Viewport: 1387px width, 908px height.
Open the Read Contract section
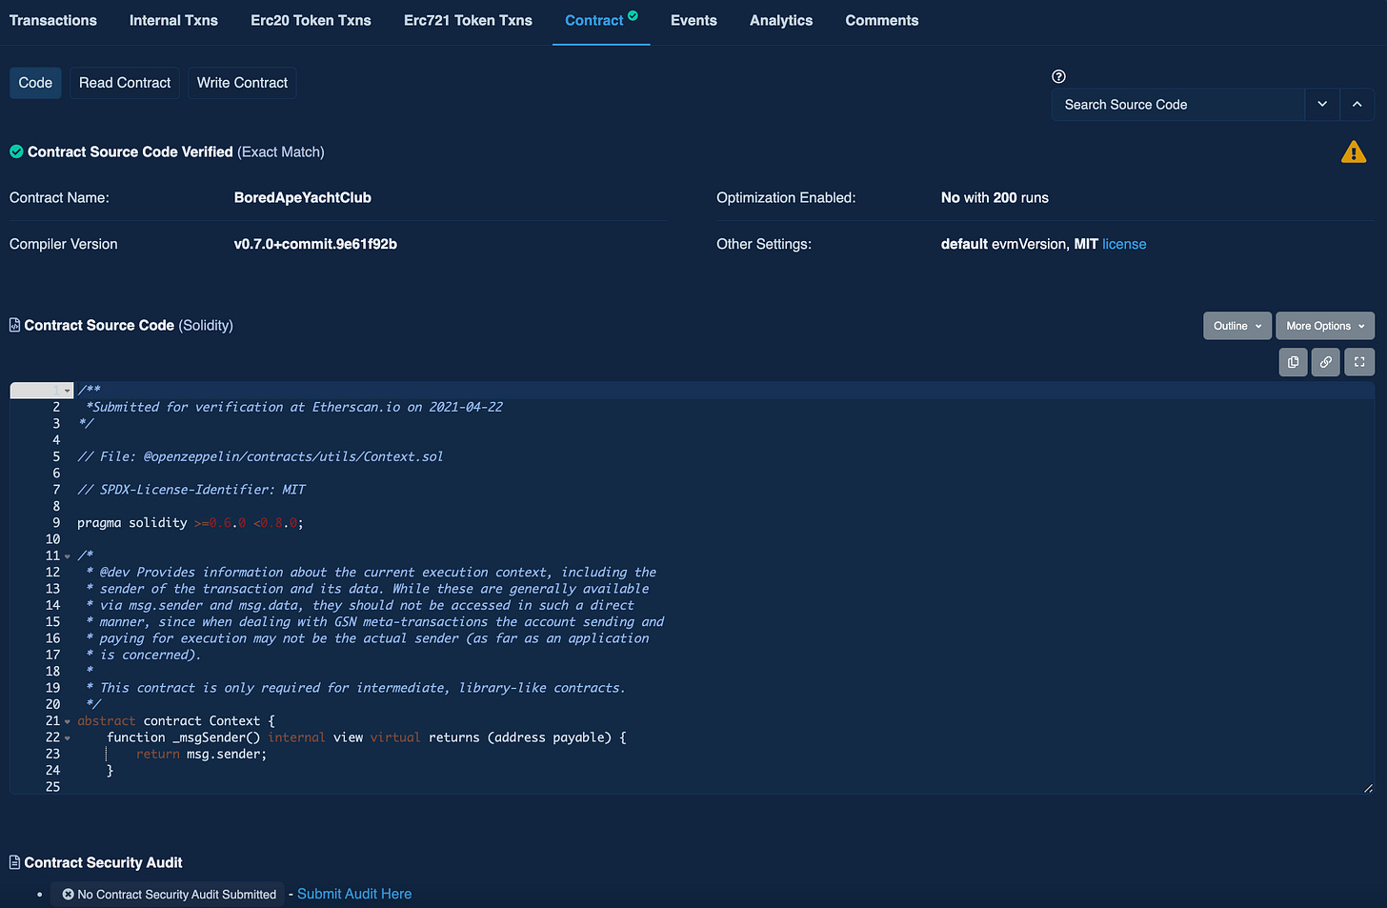[125, 83]
